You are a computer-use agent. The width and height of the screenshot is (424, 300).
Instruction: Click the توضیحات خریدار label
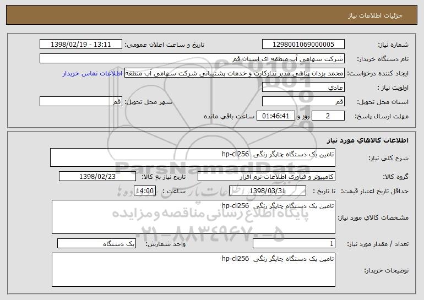387,270
